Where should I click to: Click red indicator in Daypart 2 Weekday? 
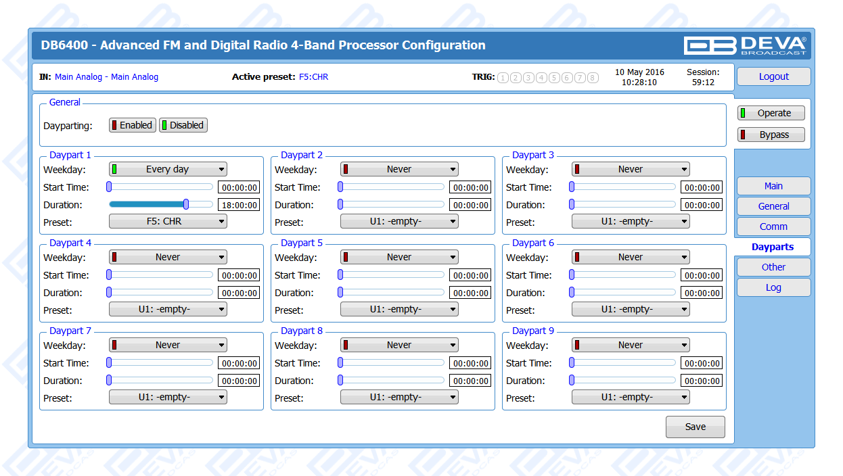(346, 169)
